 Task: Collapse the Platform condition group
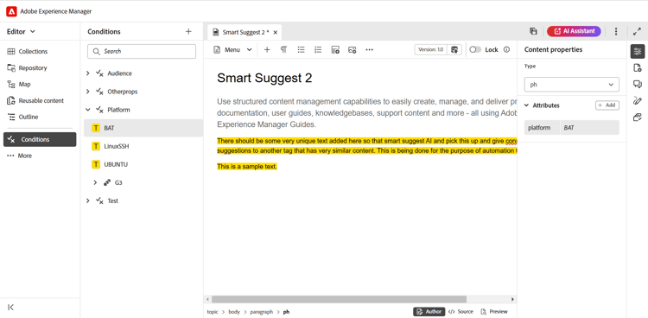(87, 110)
